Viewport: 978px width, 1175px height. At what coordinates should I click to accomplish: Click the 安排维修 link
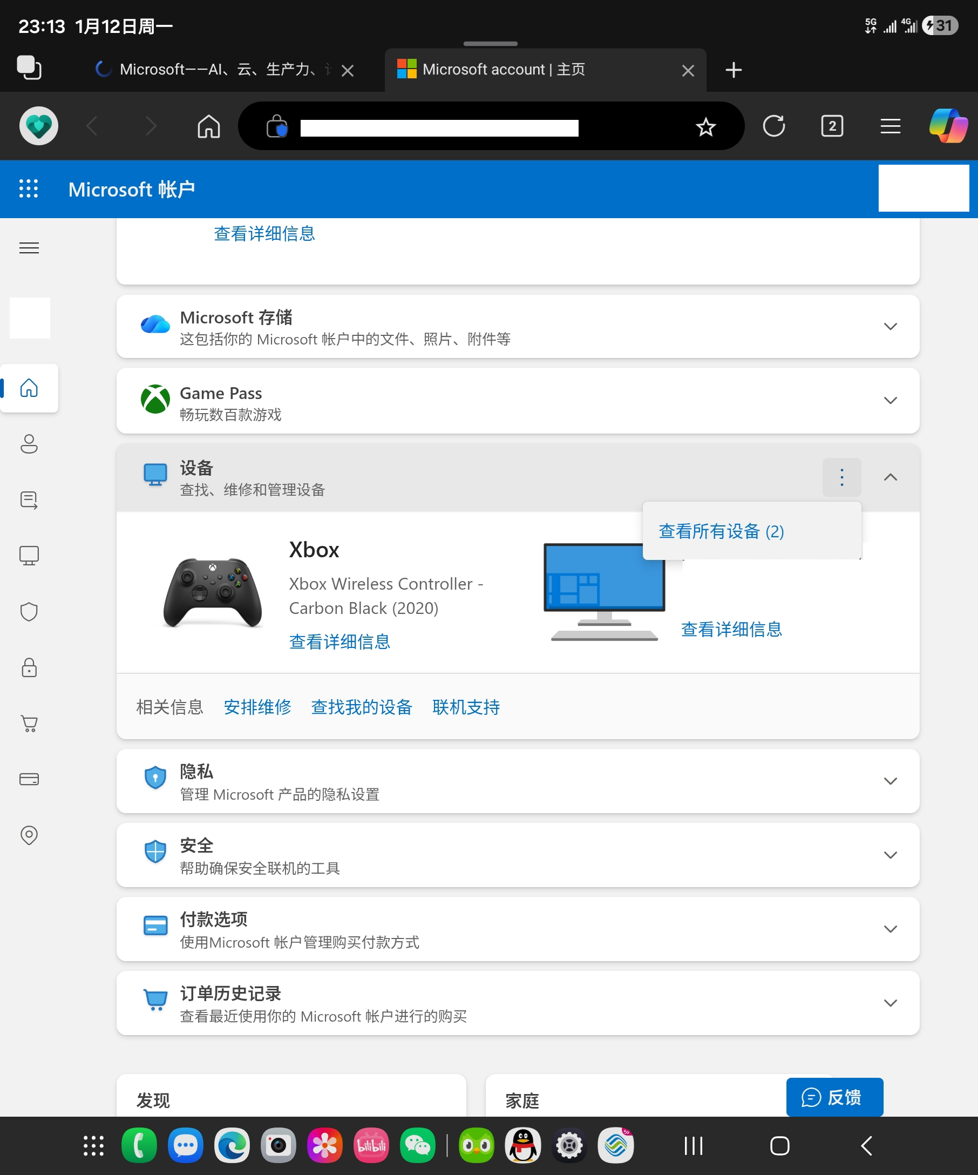(x=257, y=707)
